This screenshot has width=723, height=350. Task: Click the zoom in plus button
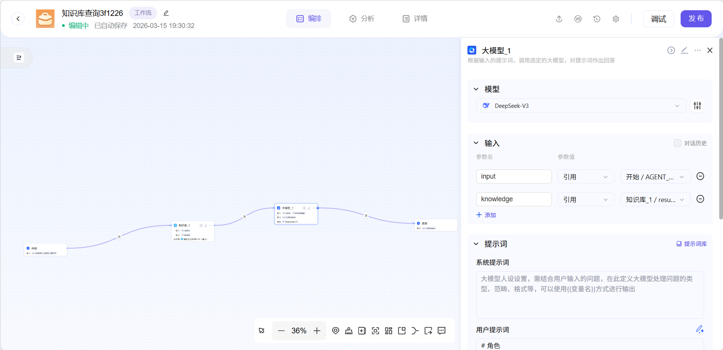(x=317, y=331)
